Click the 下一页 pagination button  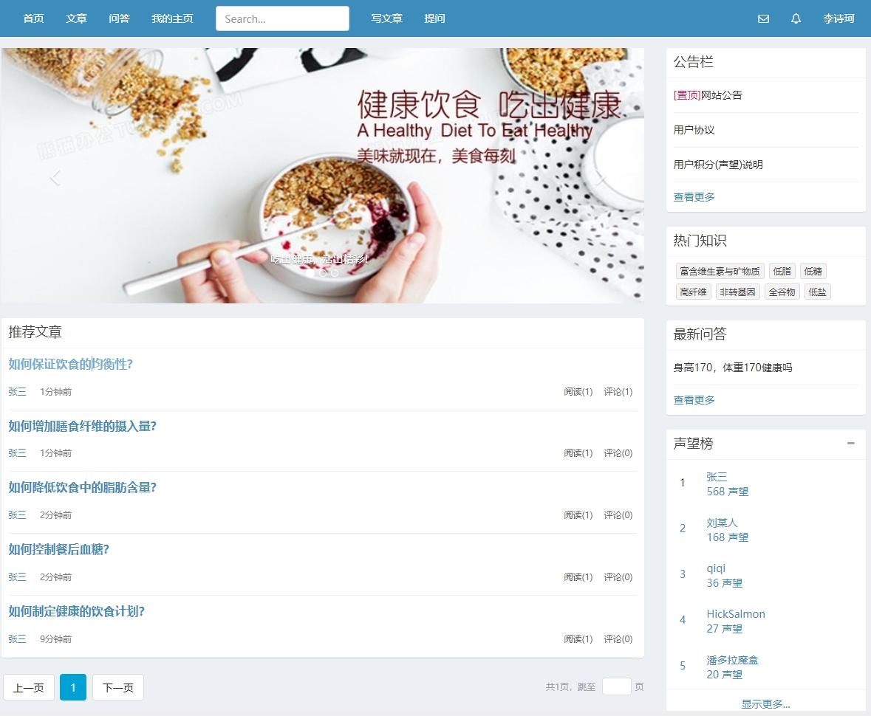118,687
